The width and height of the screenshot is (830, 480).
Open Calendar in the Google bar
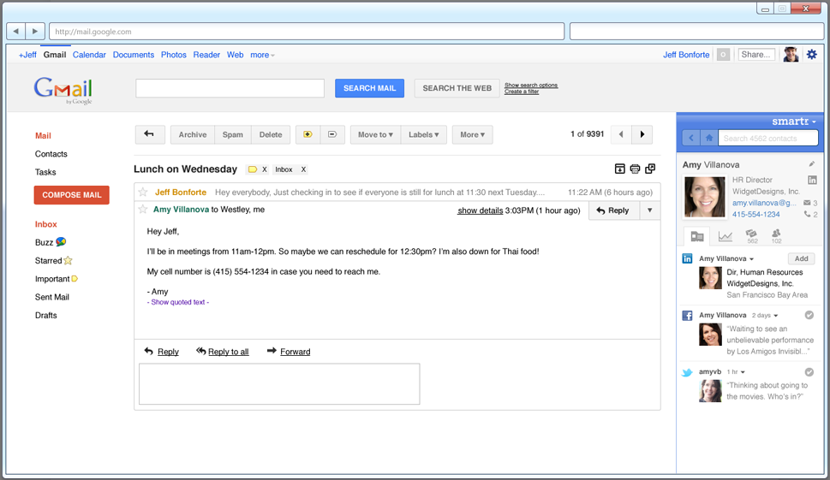[89, 55]
